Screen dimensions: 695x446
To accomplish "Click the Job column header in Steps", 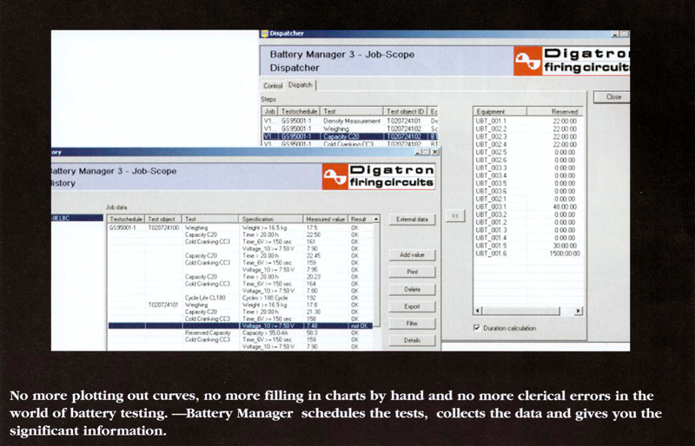I will pos(270,111).
